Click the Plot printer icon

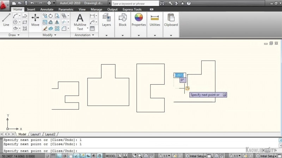[49, 3]
